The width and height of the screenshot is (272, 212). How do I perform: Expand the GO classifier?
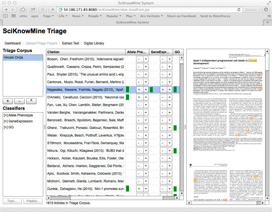click(x=5, y=127)
